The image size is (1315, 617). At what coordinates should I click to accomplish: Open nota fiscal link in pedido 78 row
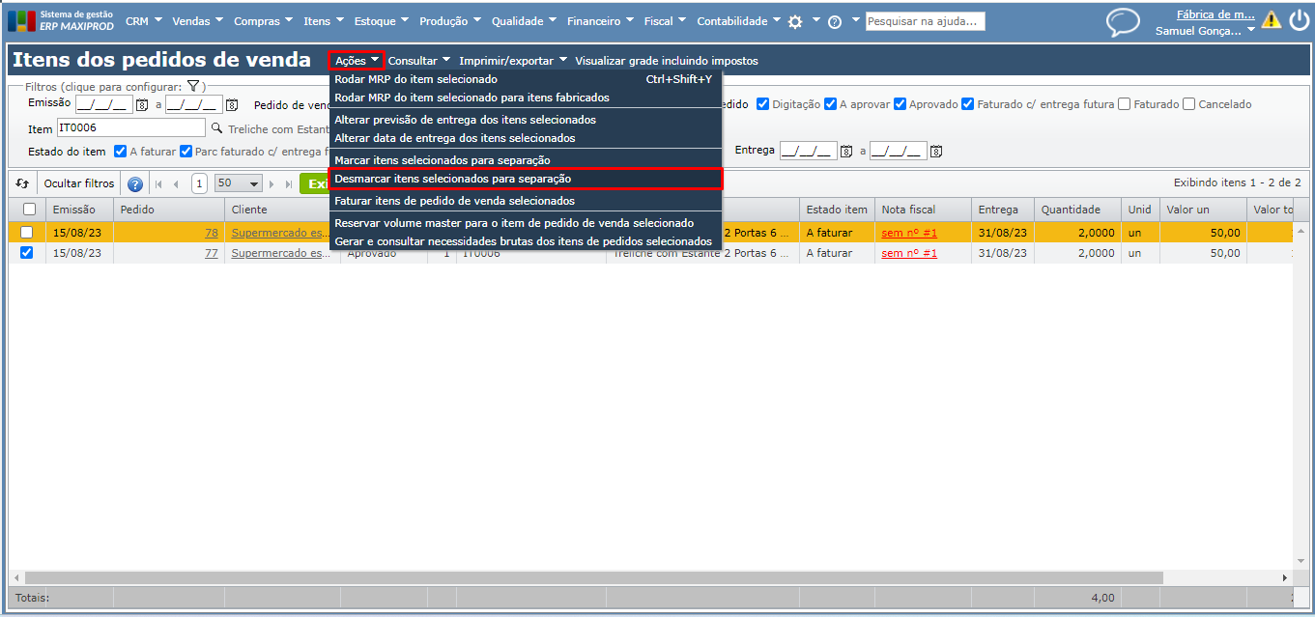coord(909,232)
